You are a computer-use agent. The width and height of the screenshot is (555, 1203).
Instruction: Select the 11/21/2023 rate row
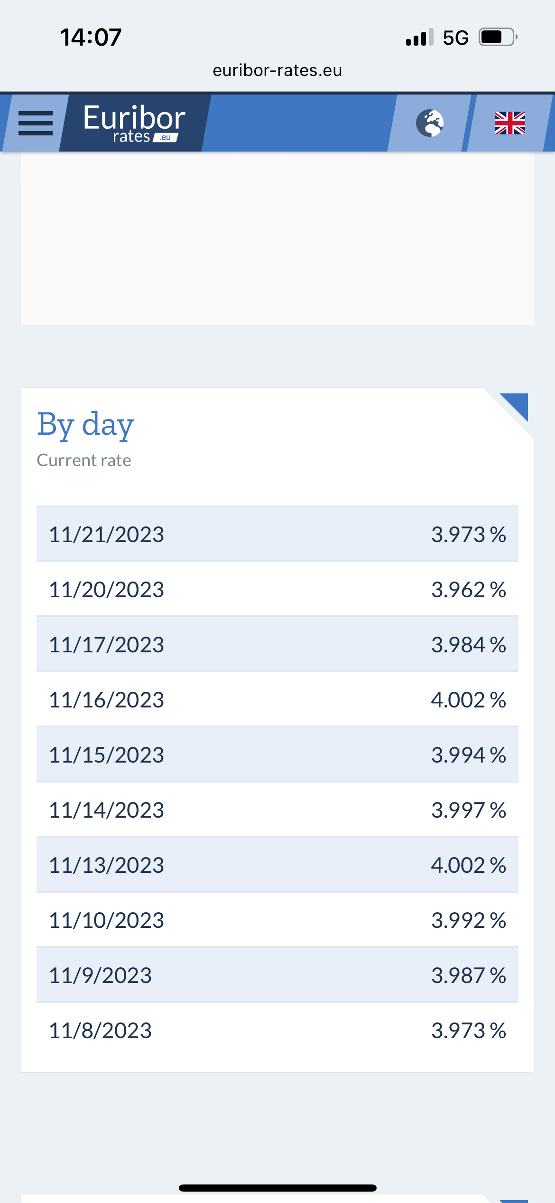(277, 535)
